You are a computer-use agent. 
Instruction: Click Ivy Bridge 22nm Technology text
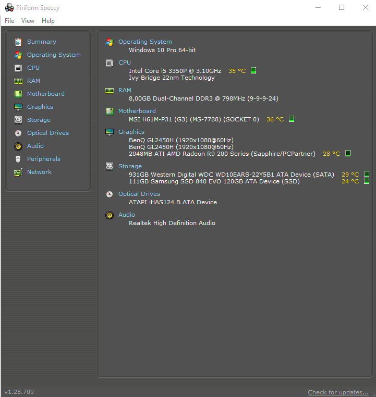(172, 78)
